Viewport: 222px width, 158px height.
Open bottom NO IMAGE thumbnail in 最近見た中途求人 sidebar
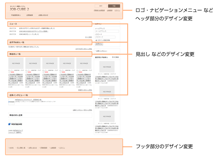click(107, 116)
